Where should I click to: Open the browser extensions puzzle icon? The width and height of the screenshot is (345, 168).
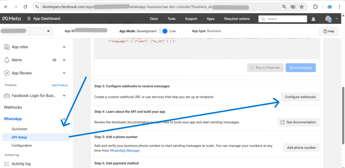coord(315,6)
